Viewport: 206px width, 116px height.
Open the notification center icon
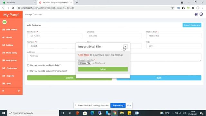(201, 113)
